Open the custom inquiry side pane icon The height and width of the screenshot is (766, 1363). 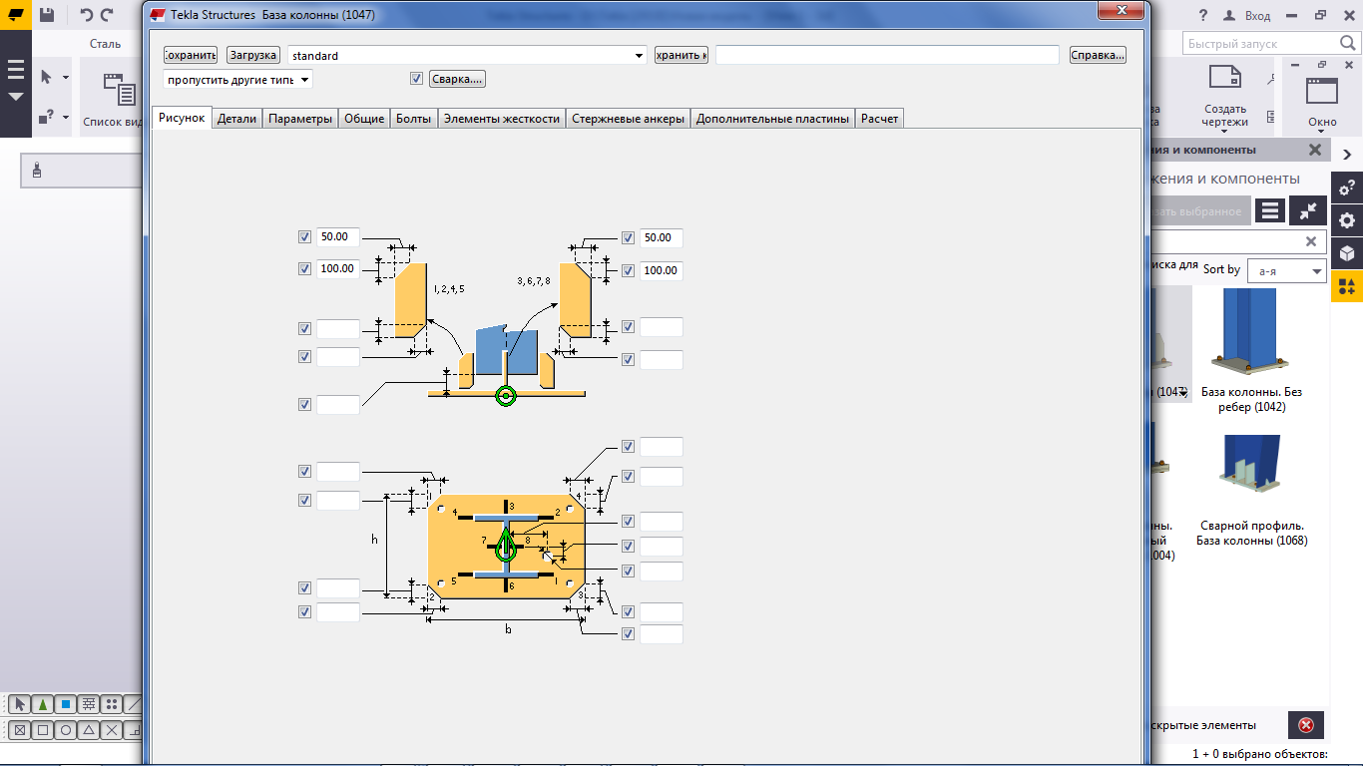coord(1346,187)
